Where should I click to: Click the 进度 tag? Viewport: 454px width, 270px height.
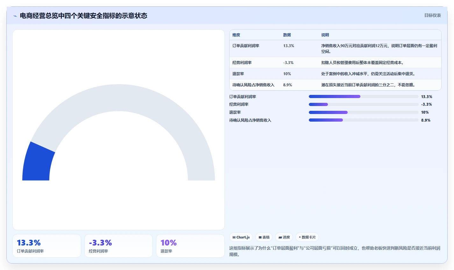coord(284,237)
